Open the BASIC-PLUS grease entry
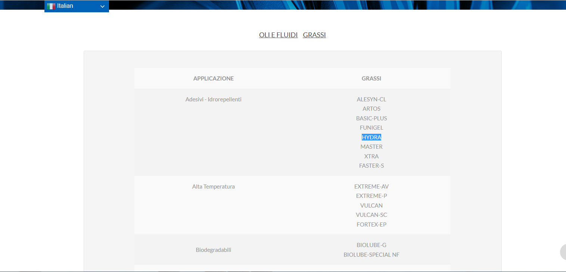The image size is (566, 272). coord(371,118)
